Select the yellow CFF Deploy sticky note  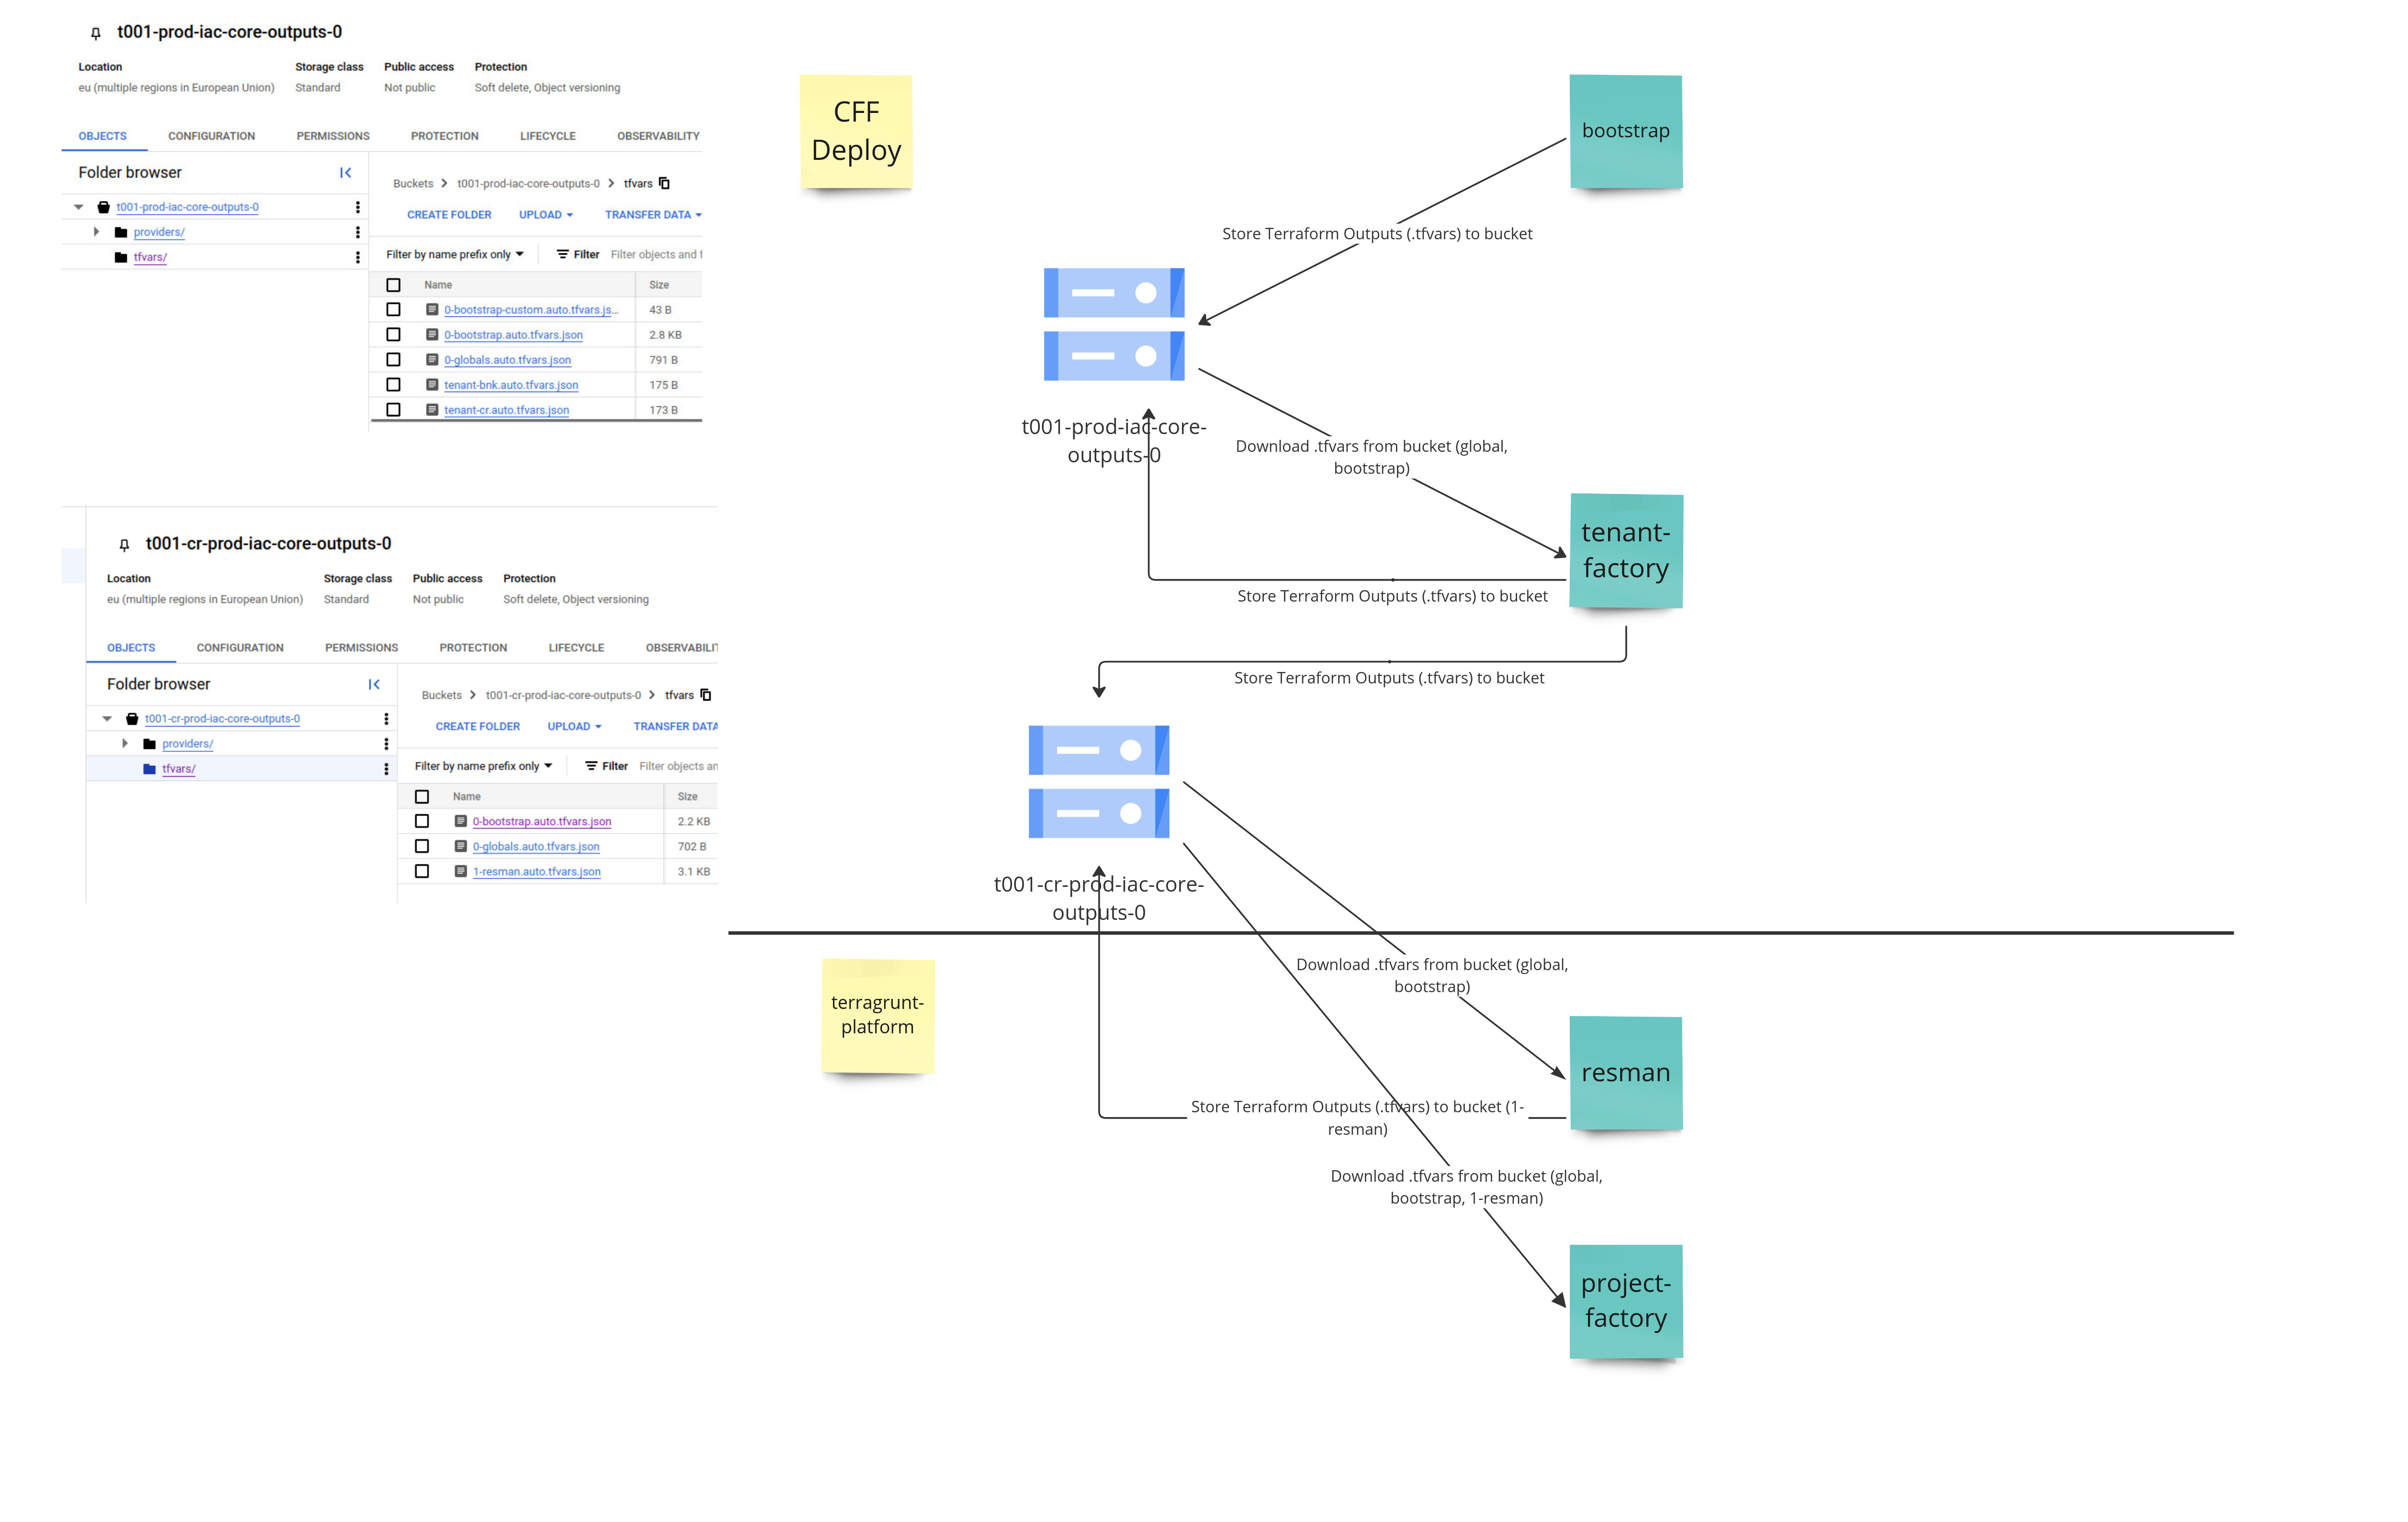point(856,131)
